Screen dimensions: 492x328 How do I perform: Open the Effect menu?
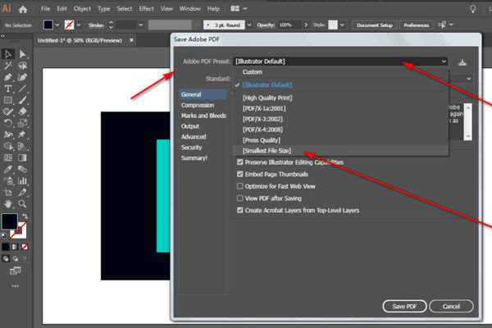tap(147, 9)
